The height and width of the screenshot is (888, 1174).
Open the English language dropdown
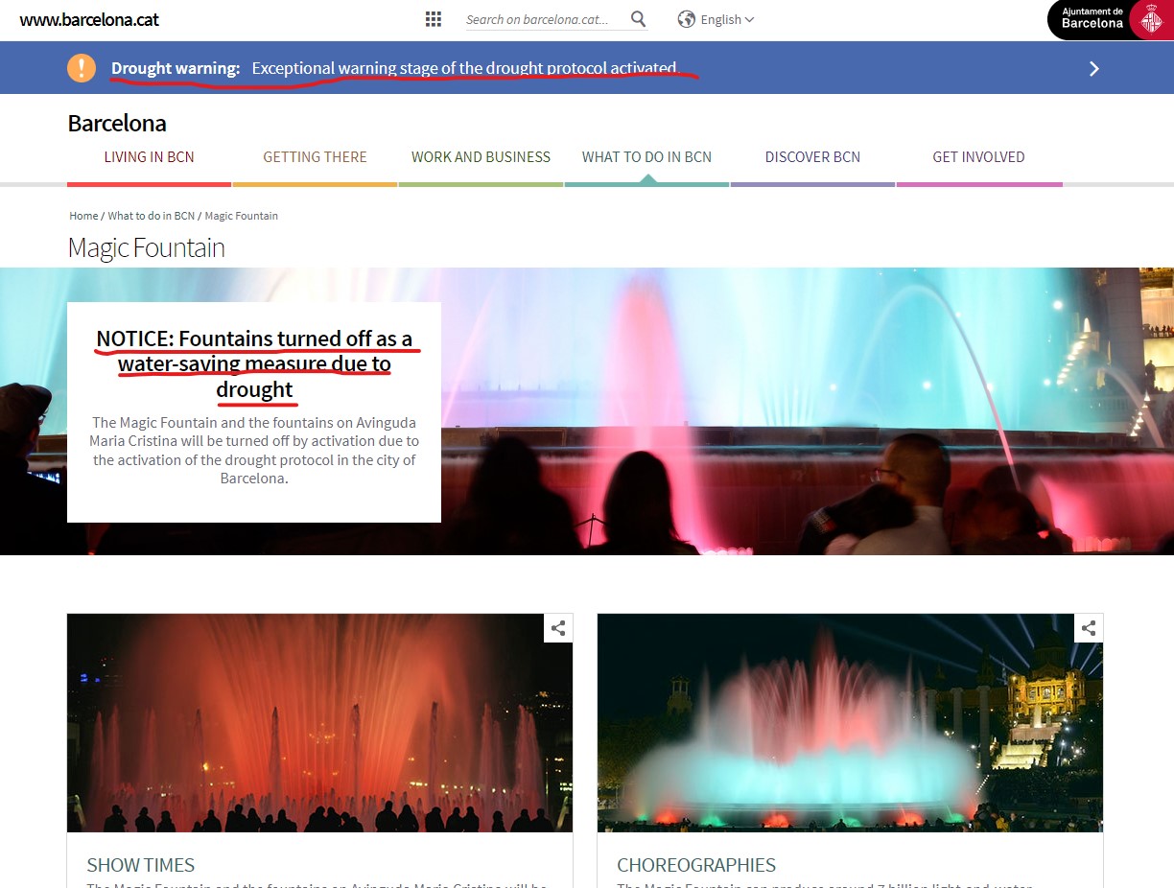(x=727, y=19)
